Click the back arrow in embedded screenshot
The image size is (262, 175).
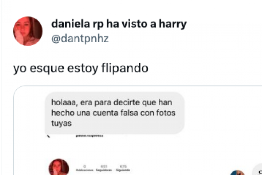(48, 136)
